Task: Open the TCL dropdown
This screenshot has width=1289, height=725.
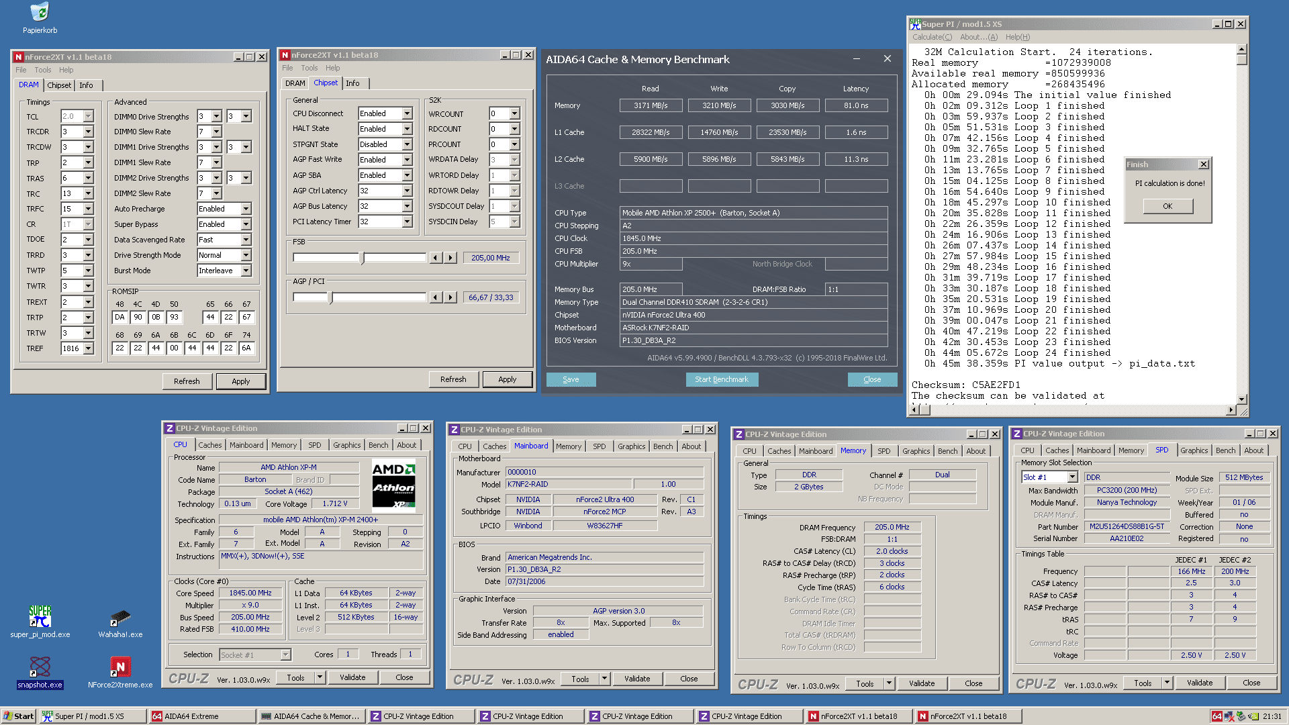Action: [x=88, y=117]
